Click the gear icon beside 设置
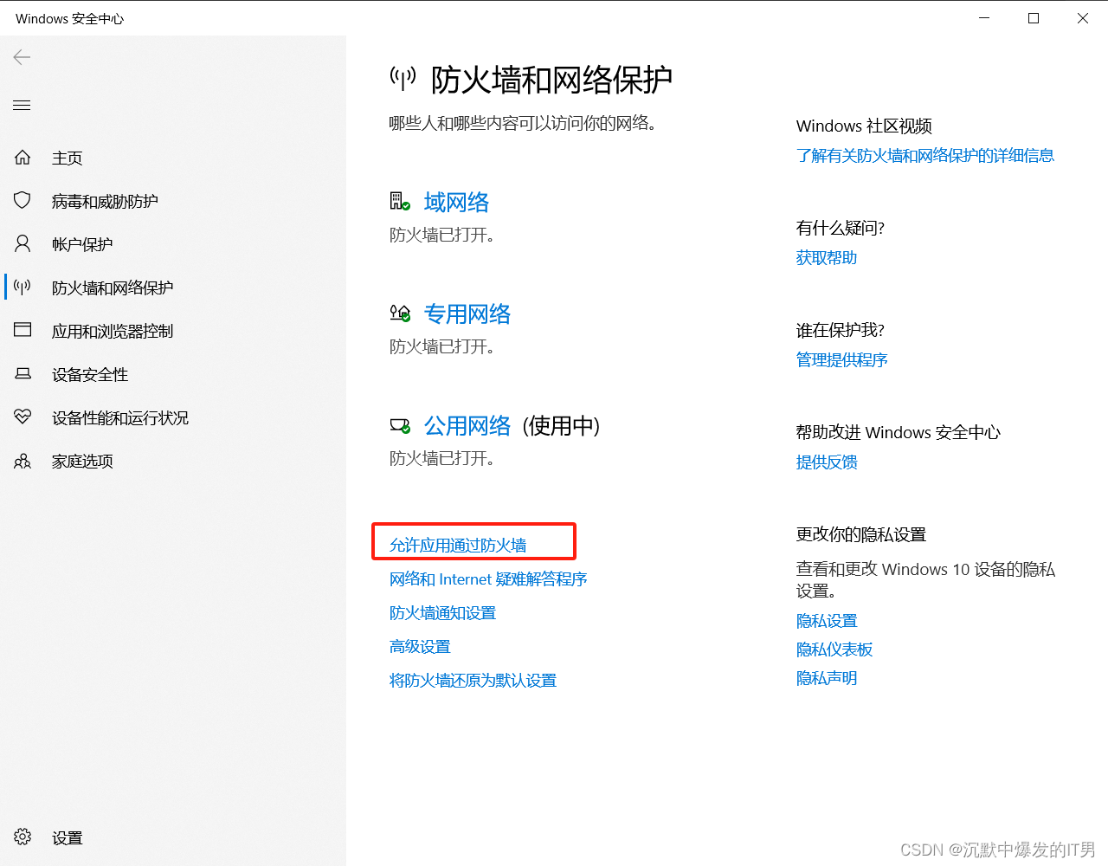Viewport: 1108px width, 866px height. (23, 837)
